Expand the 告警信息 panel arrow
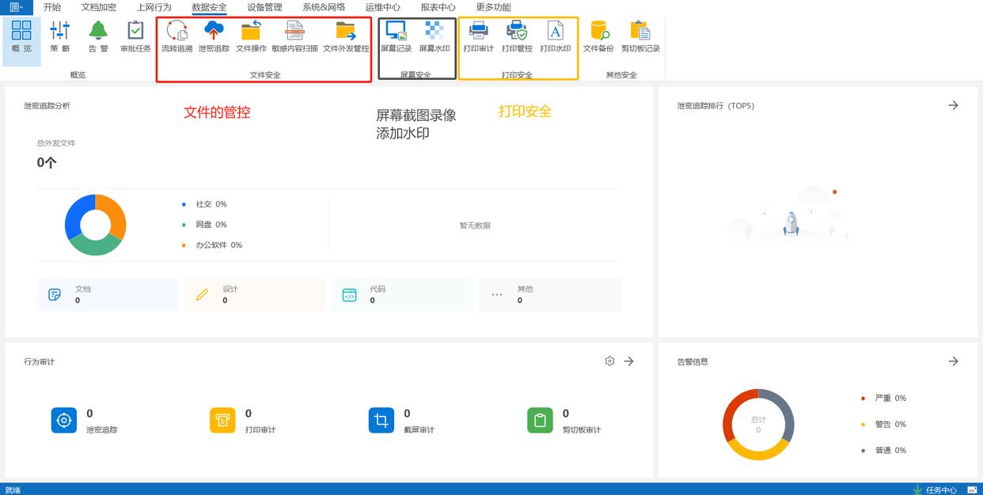The image size is (983, 495). coord(953,361)
